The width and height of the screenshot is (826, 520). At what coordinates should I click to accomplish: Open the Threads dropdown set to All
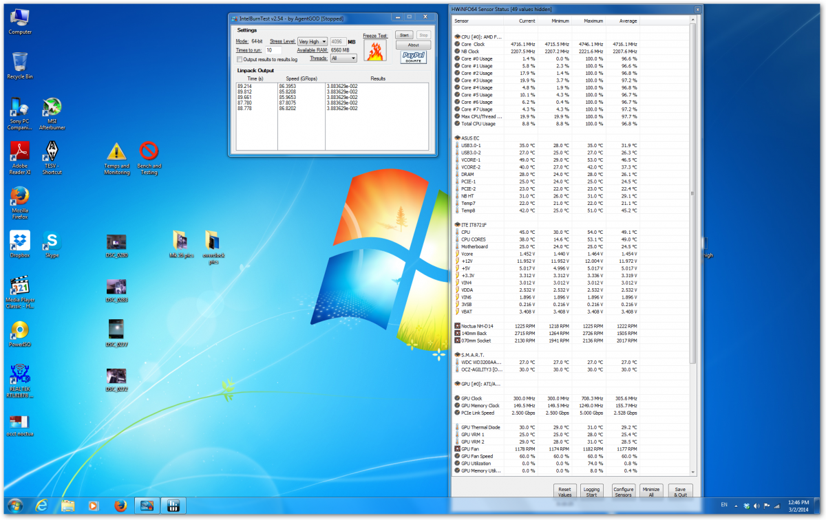tap(343, 58)
